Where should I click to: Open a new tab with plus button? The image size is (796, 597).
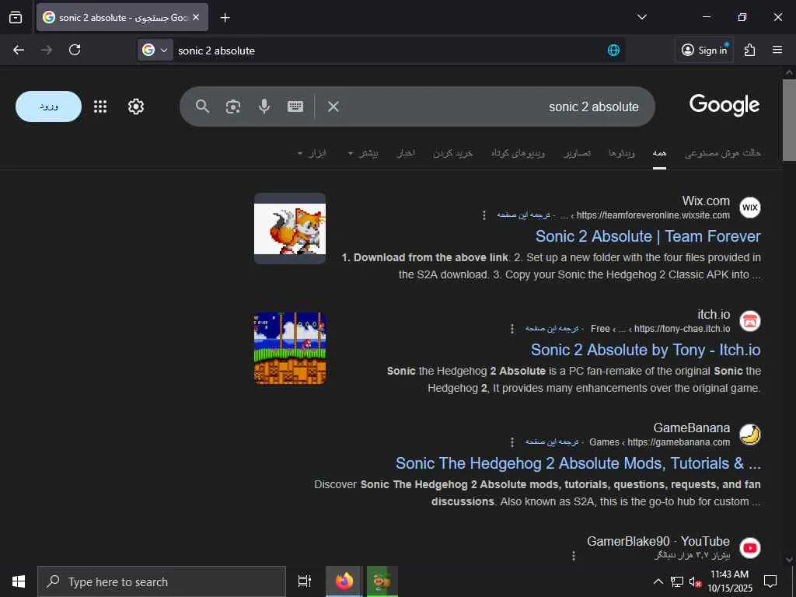pos(225,18)
